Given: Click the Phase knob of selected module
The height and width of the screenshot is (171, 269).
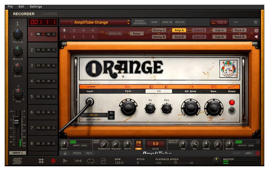Looking at the screenshot, I should pyautogui.click(x=206, y=144).
